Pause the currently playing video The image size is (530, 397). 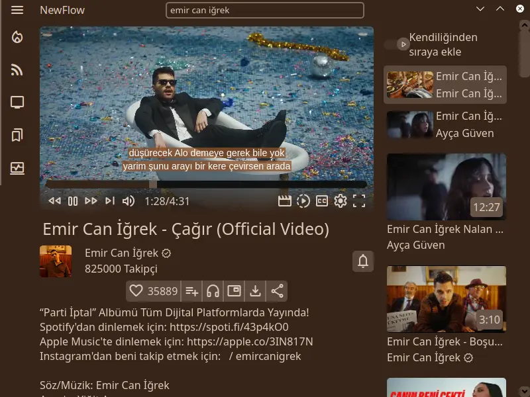click(73, 201)
